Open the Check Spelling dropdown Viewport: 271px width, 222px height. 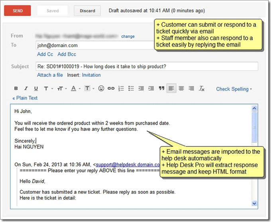(234, 89)
